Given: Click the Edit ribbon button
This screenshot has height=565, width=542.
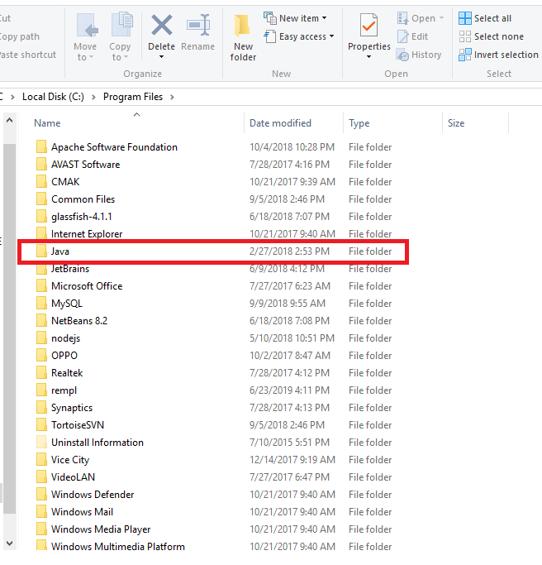Looking at the screenshot, I should click(412, 36).
